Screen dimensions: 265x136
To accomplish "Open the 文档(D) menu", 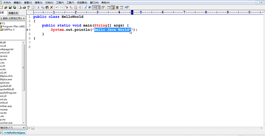I will [x=49, y=3].
